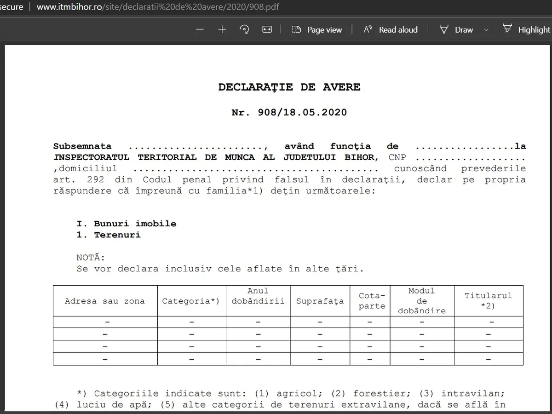Click the Highlight text label
The height and width of the screenshot is (414, 552).
(534, 30)
